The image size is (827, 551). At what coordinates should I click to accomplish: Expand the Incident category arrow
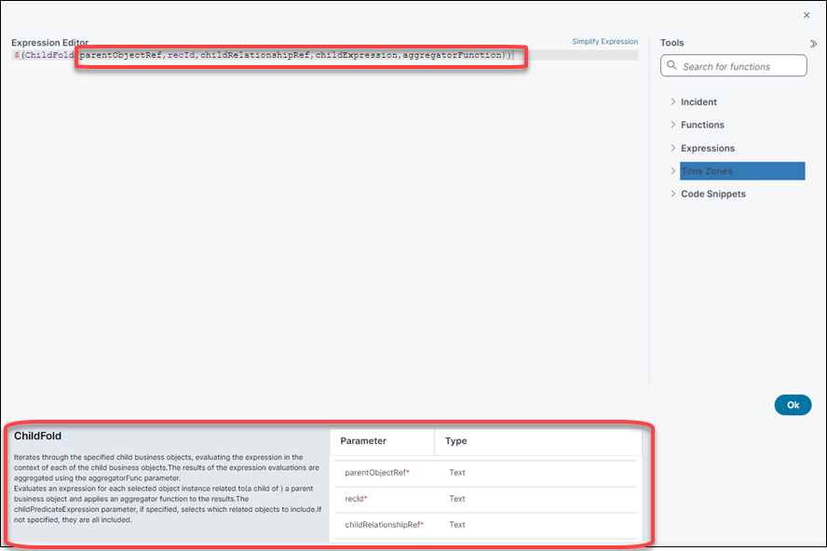[x=672, y=101]
